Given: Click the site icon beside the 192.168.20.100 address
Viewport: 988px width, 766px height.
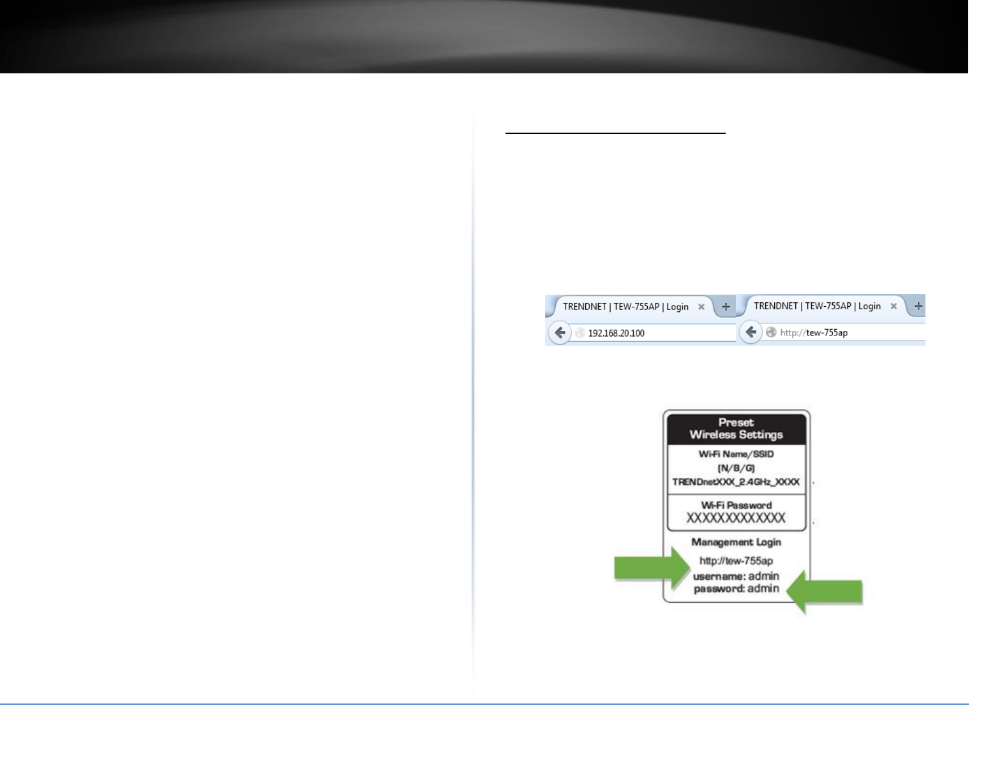Looking at the screenshot, I should pyautogui.click(x=580, y=333).
